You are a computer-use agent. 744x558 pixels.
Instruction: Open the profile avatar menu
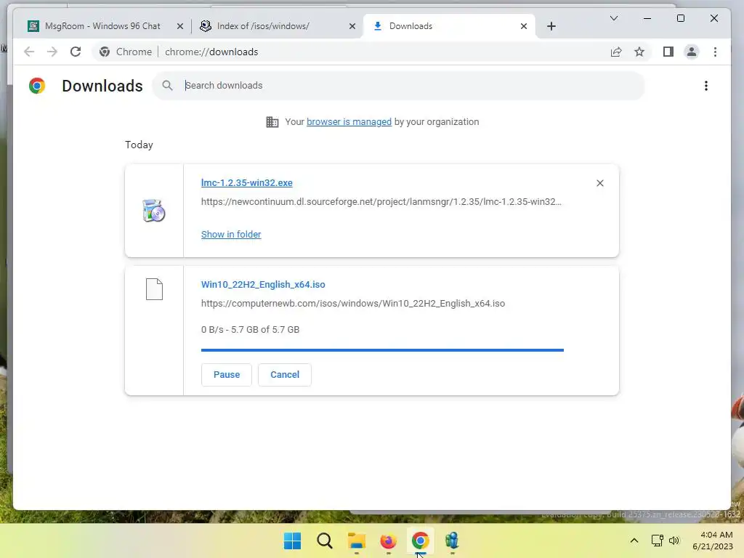coord(692,52)
